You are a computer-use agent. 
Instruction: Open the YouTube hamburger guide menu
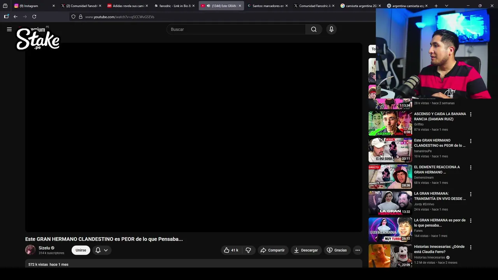pyautogui.click(x=9, y=29)
